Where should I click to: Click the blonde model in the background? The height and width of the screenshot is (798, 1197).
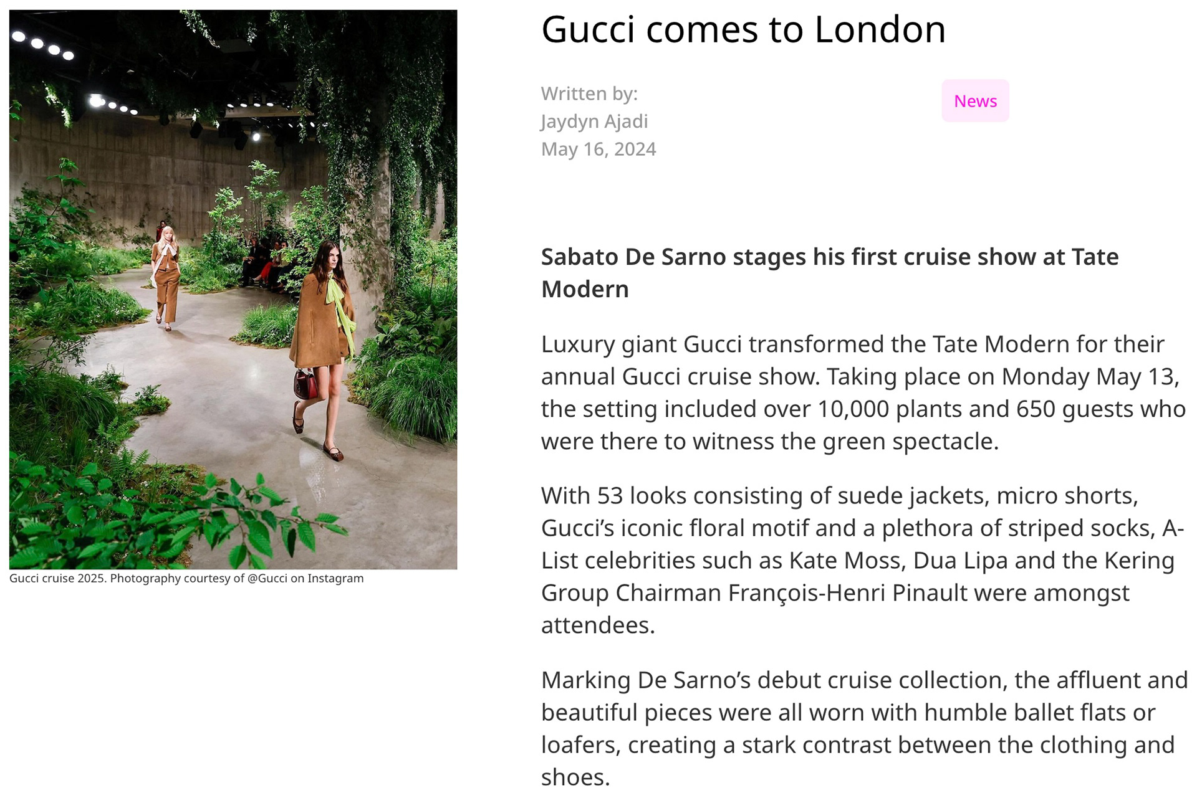(166, 268)
